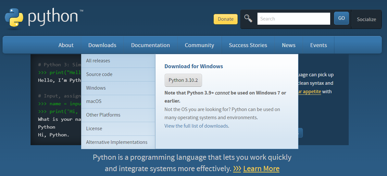
Task: Focus the Search input field
Action: click(x=294, y=19)
